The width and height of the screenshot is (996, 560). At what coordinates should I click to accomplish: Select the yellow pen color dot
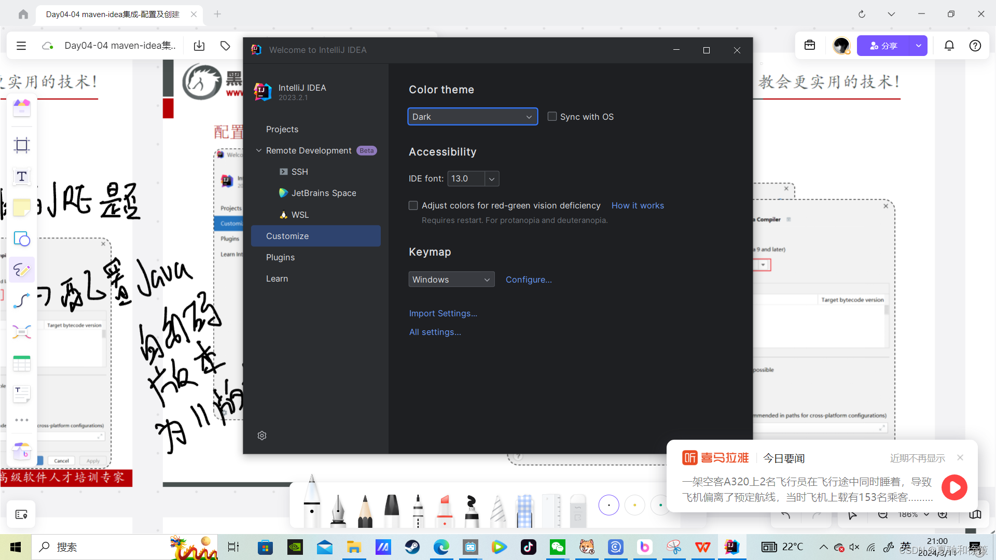(634, 505)
